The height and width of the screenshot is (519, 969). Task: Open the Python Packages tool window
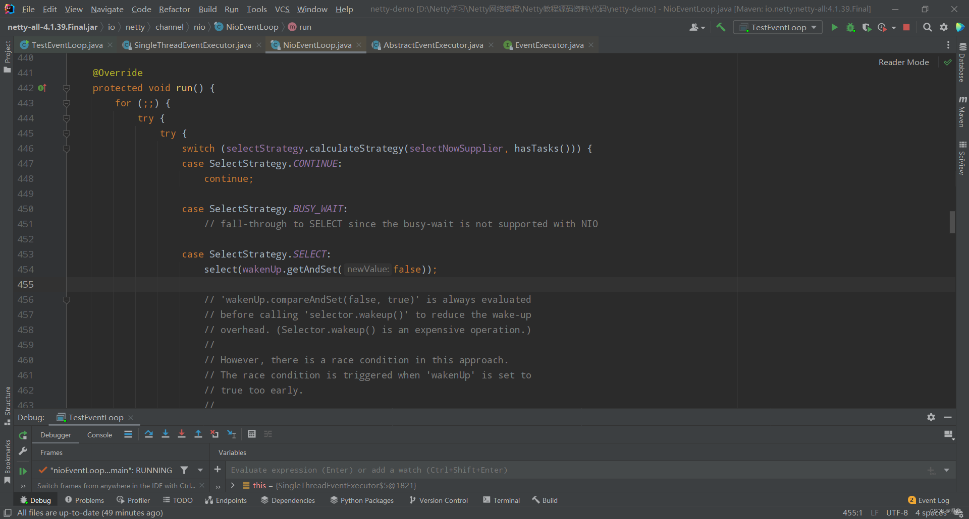tap(362, 500)
